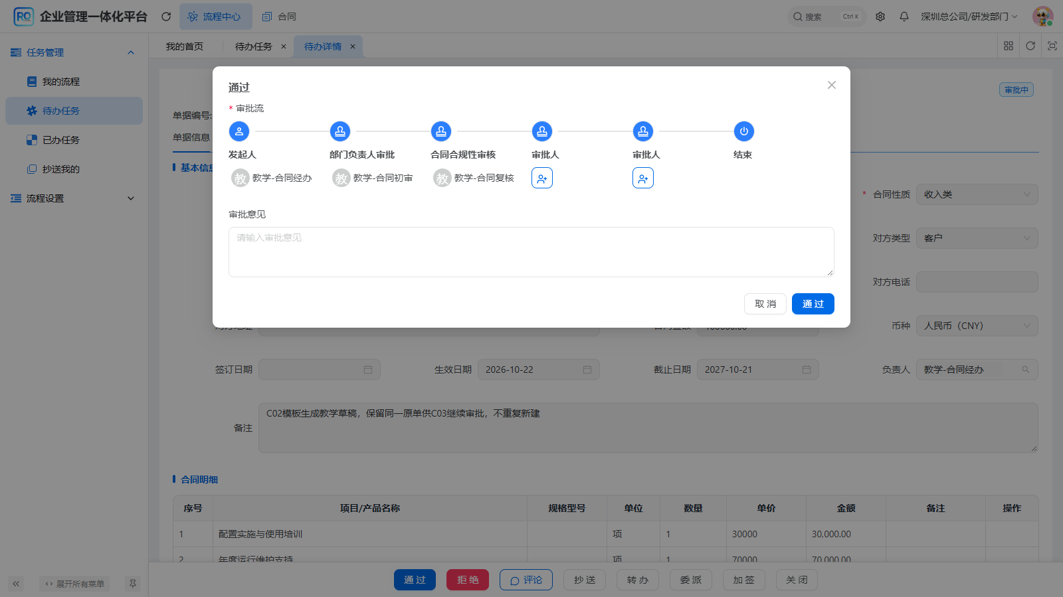Click the 转办 button
The width and height of the screenshot is (1063, 597).
point(638,580)
